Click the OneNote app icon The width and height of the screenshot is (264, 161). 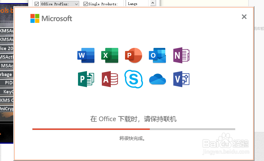tap(181, 55)
